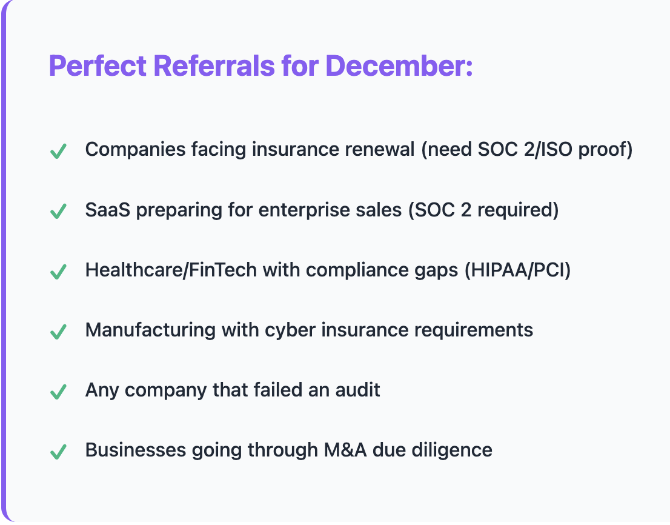Click the word Perfect in the purple title
Image resolution: width=670 pixels, height=525 pixels.
[98, 66]
